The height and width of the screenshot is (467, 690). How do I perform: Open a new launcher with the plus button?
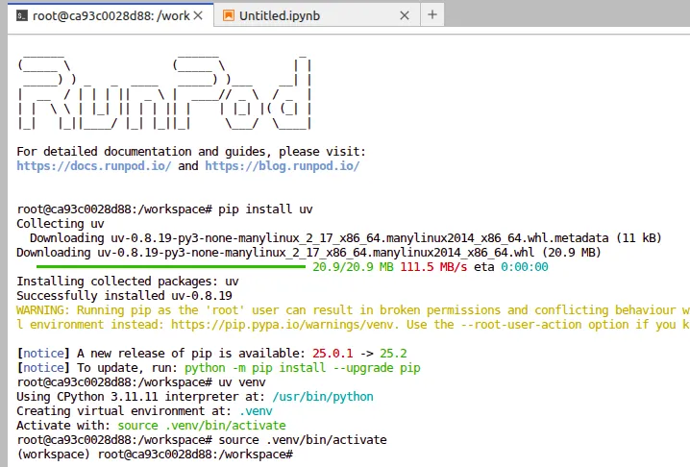[x=432, y=14]
